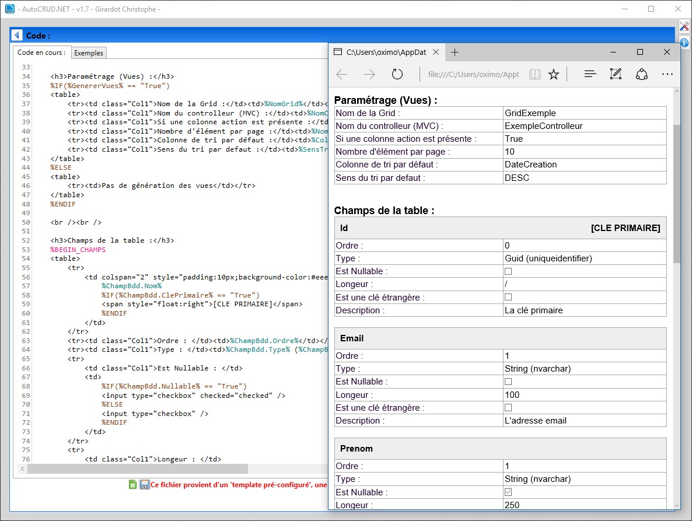Switch to the Exemples tab
The height and width of the screenshot is (521, 692).
coord(89,53)
